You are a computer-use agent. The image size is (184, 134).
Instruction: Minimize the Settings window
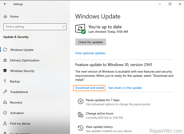click(160, 4)
